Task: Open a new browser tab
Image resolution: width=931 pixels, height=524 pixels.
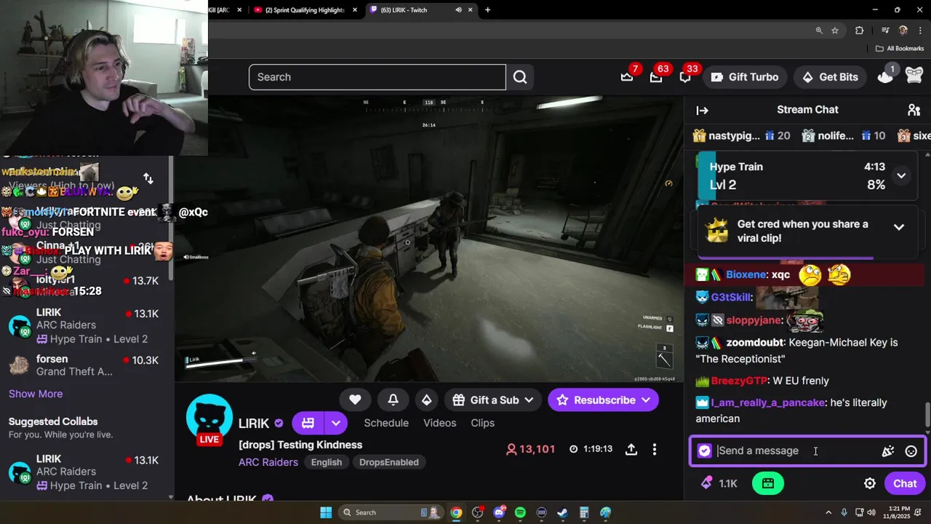Action: pos(487,10)
